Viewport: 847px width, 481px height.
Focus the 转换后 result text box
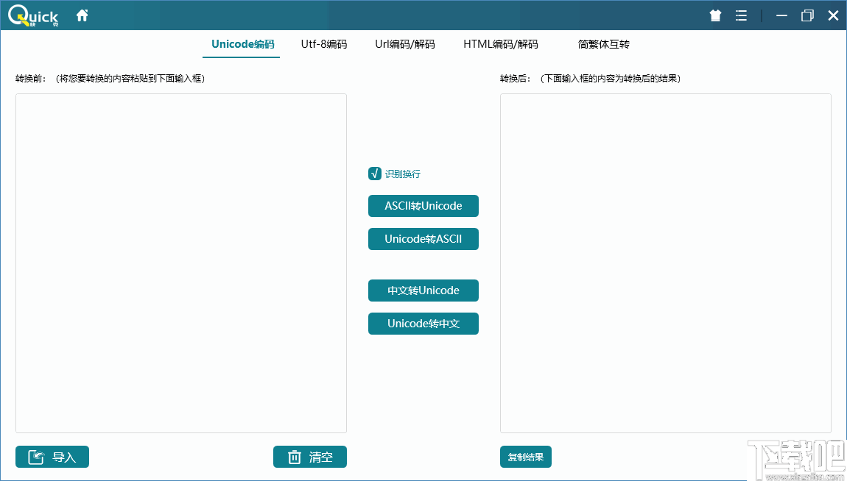[x=666, y=263]
